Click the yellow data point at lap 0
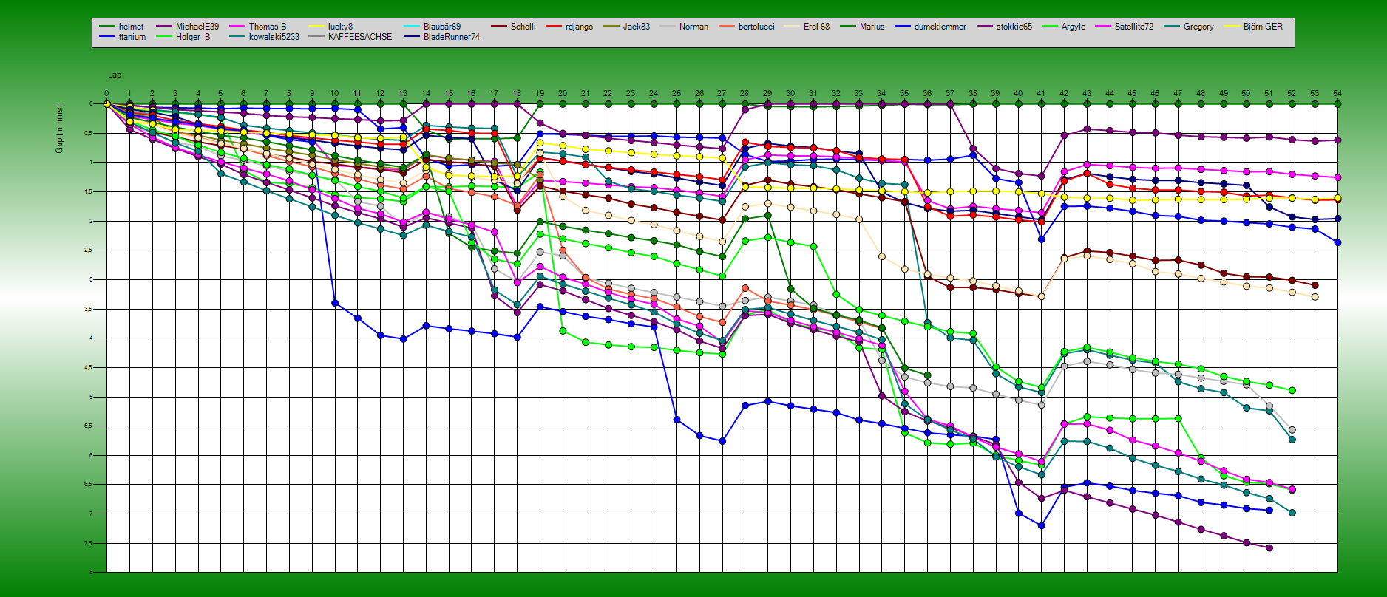Viewport: 1387px width, 597px height. coord(107,104)
